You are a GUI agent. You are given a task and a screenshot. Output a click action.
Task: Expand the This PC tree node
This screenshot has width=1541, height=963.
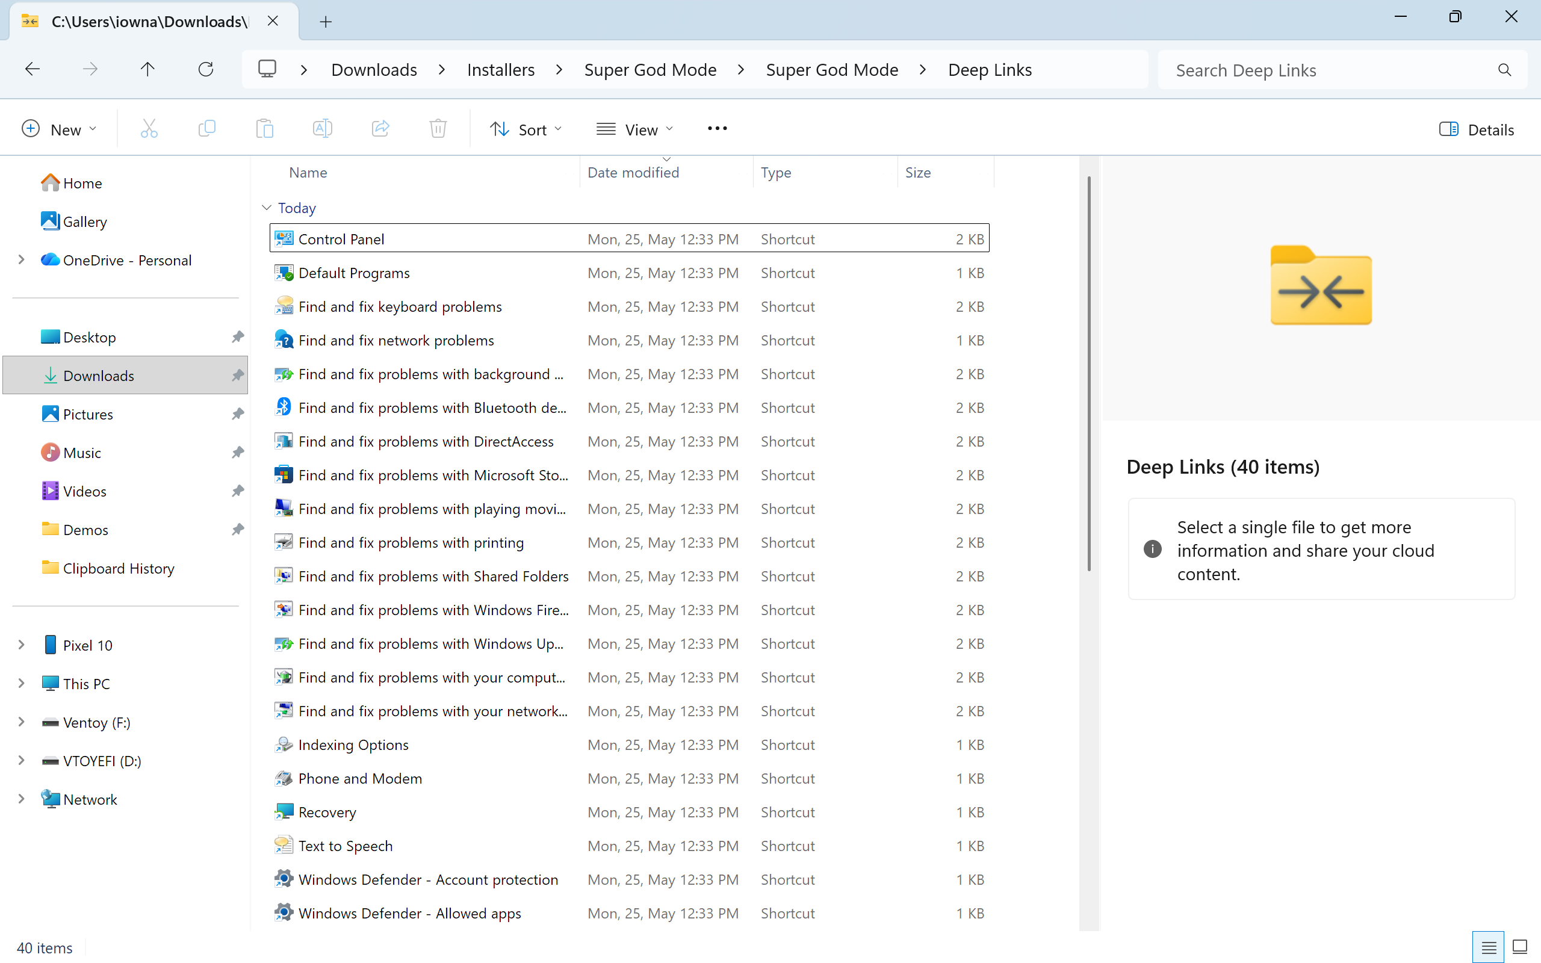tap(21, 683)
